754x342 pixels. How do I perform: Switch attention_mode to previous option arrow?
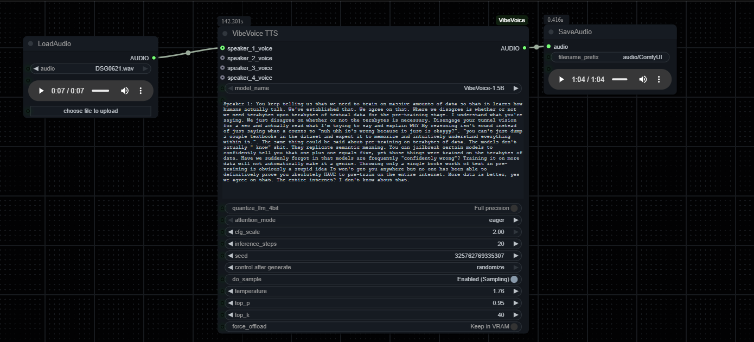click(x=230, y=220)
